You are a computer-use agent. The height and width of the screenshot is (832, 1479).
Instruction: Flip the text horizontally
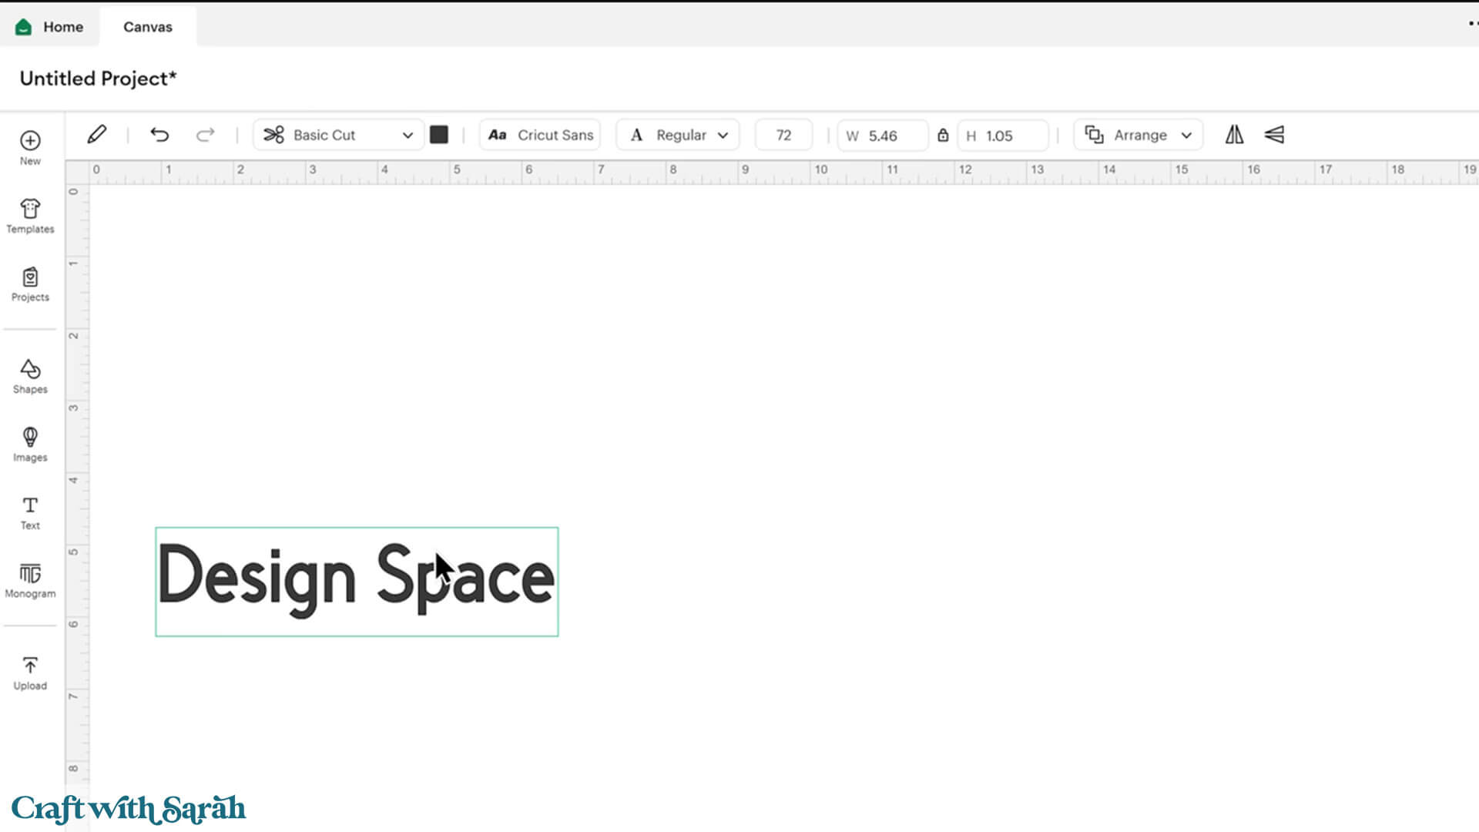(1234, 135)
